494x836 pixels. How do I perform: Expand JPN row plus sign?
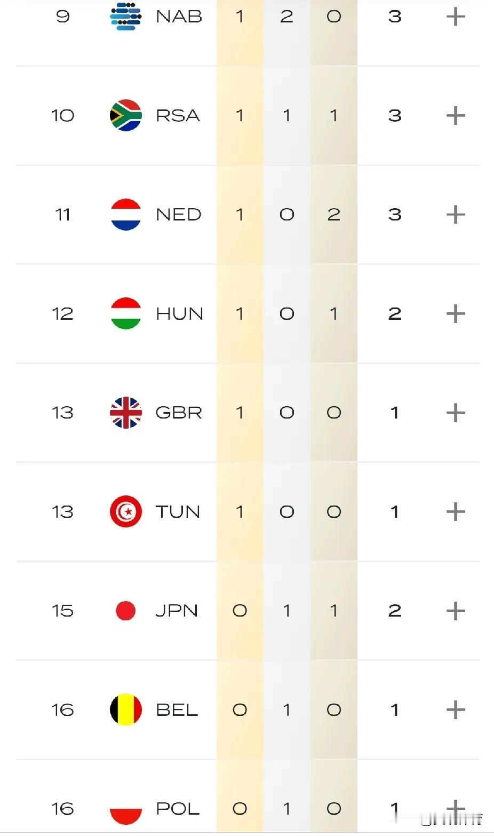pos(456,611)
